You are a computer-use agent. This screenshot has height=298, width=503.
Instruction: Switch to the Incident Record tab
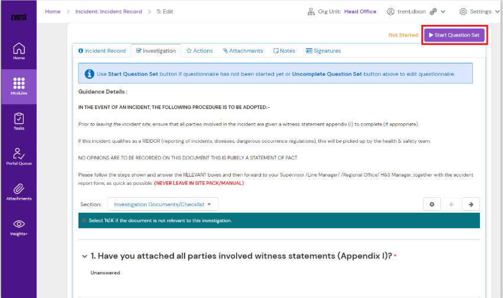[x=102, y=51]
